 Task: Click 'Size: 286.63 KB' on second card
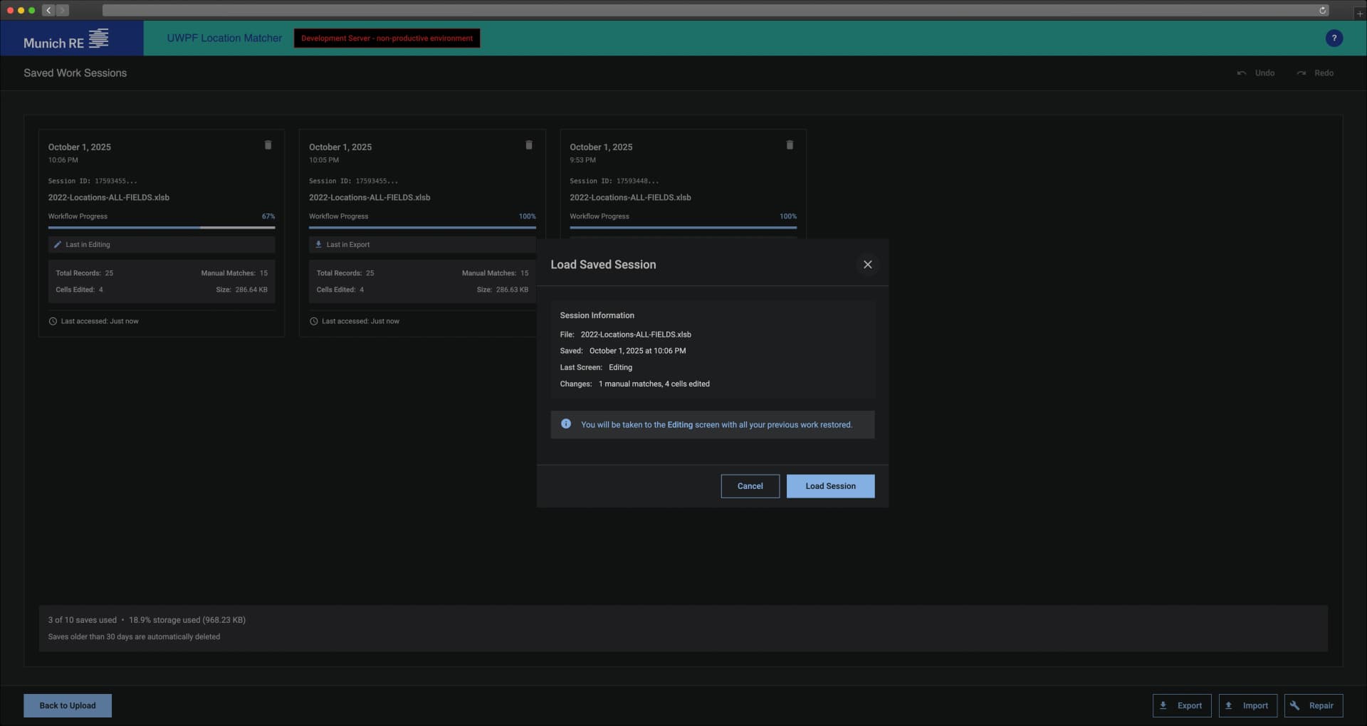tap(502, 290)
